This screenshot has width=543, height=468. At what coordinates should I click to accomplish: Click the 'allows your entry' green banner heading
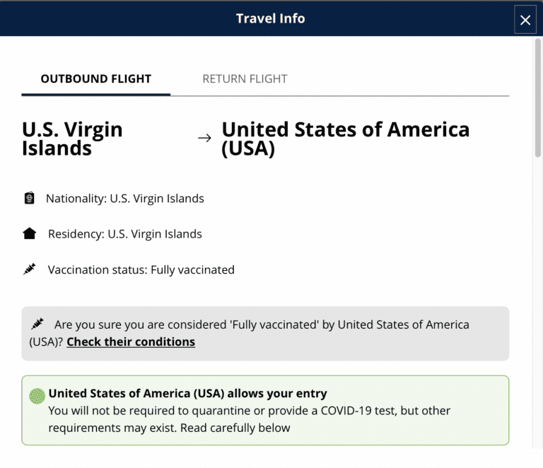pos(187,394)
